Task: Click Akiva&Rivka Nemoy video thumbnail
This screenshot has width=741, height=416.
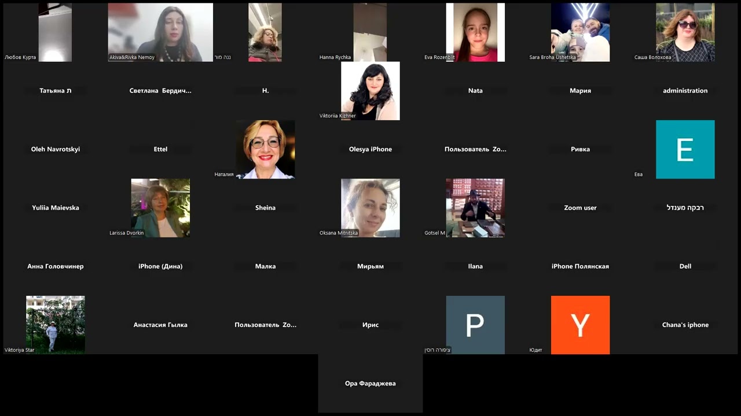Action: (x=160, y=32)
